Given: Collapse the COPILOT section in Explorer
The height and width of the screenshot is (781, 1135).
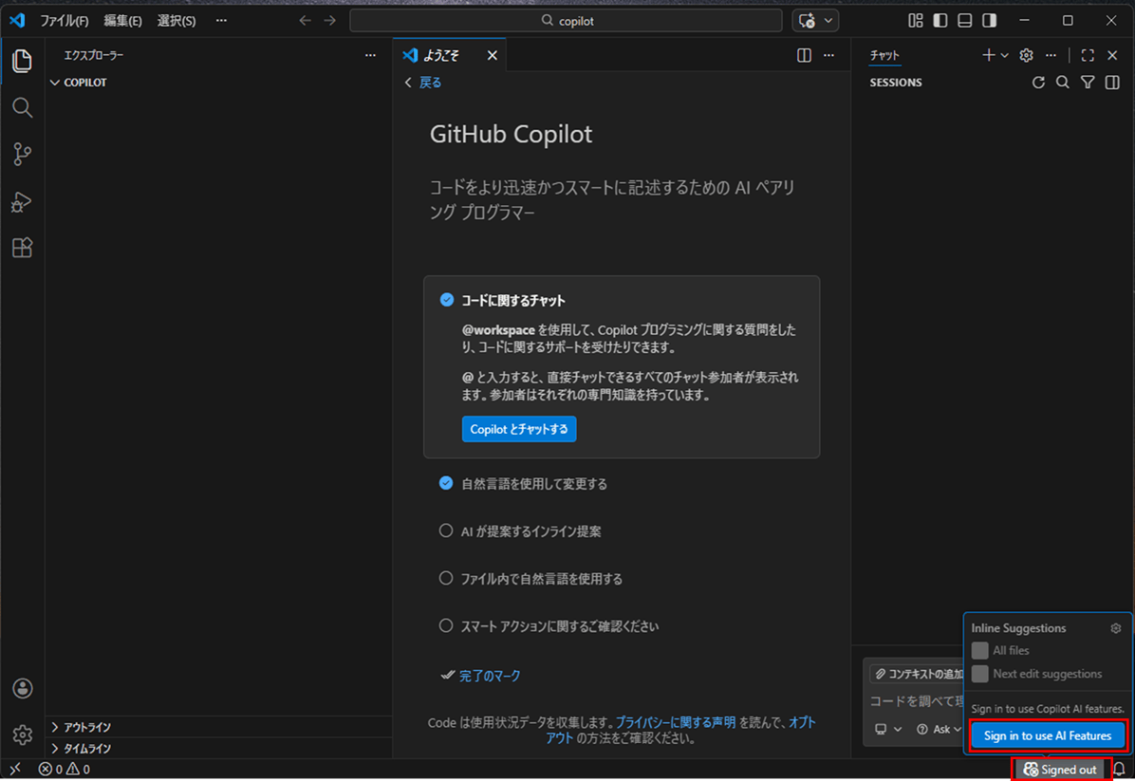Looking at the screenshot, I should 55,82.
